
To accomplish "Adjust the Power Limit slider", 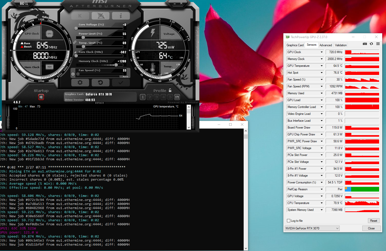I will click(100, 37).
